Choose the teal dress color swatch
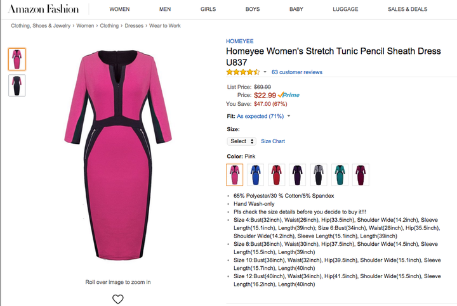 click(x=340, y=175)
